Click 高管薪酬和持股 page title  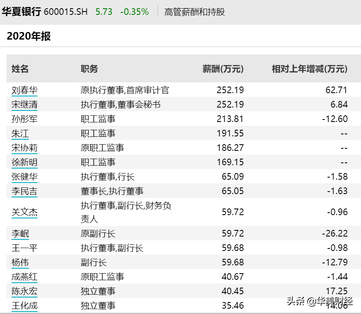(195, 12)
